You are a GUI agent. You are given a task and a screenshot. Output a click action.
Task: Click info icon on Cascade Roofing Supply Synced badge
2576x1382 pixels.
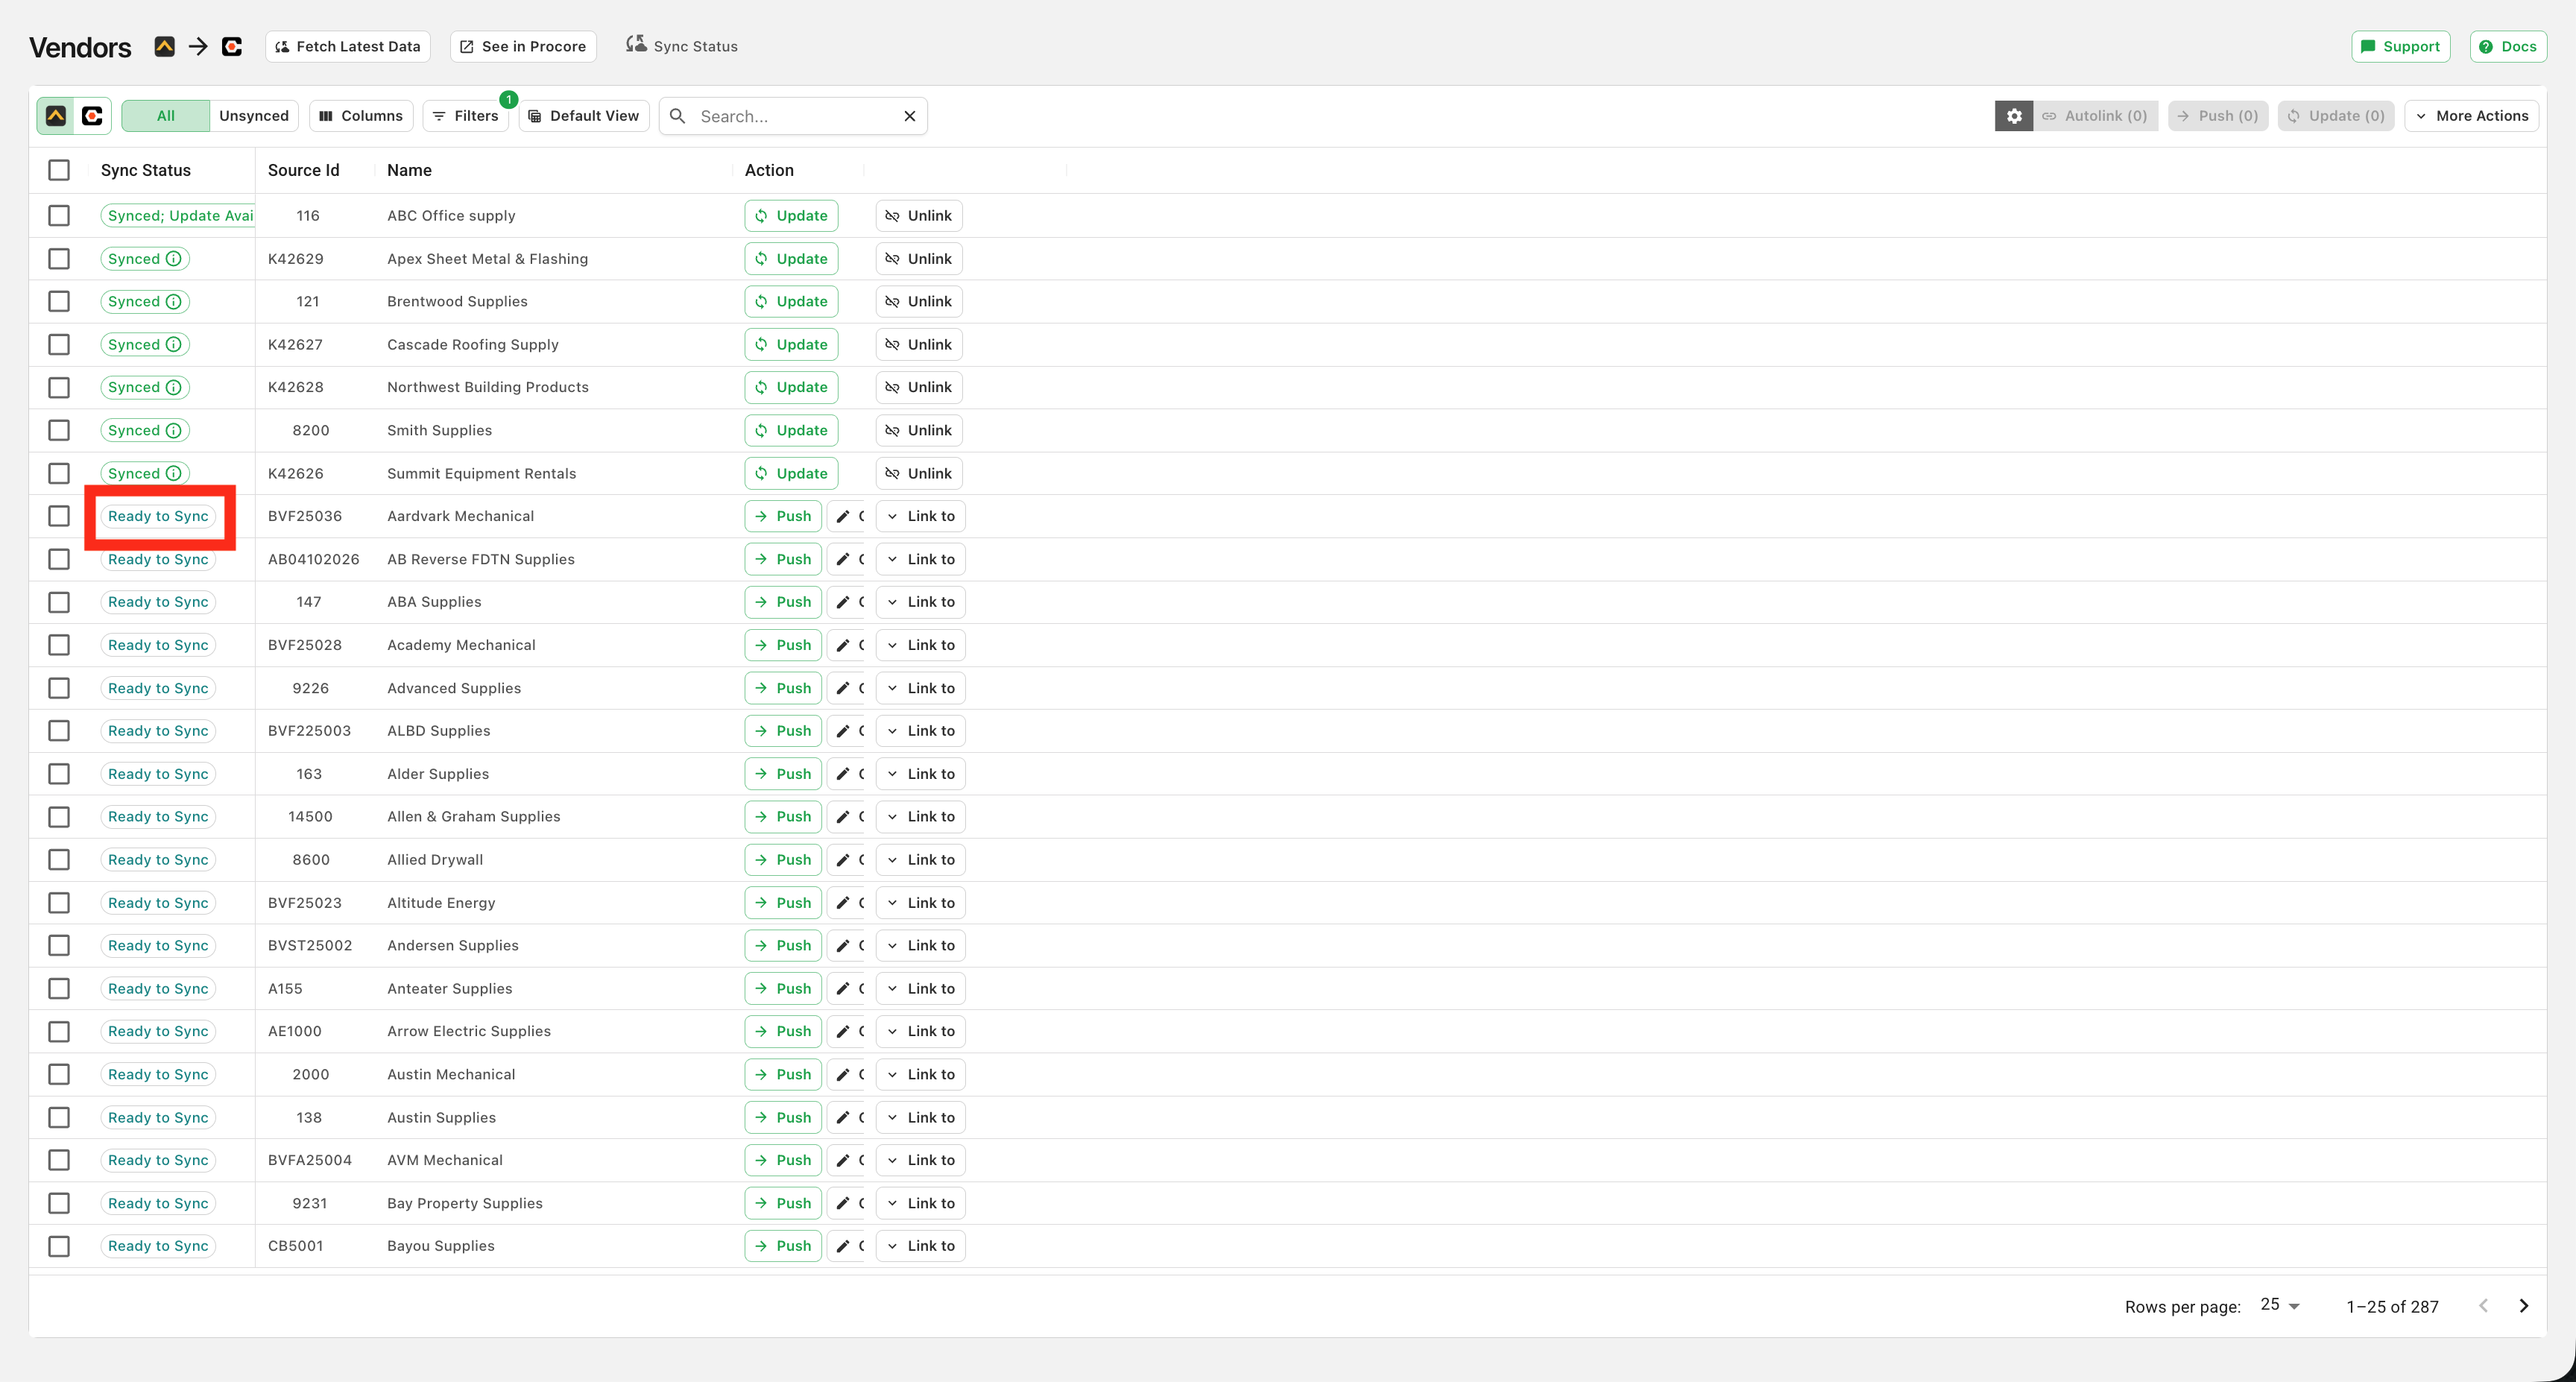point(174,345)
